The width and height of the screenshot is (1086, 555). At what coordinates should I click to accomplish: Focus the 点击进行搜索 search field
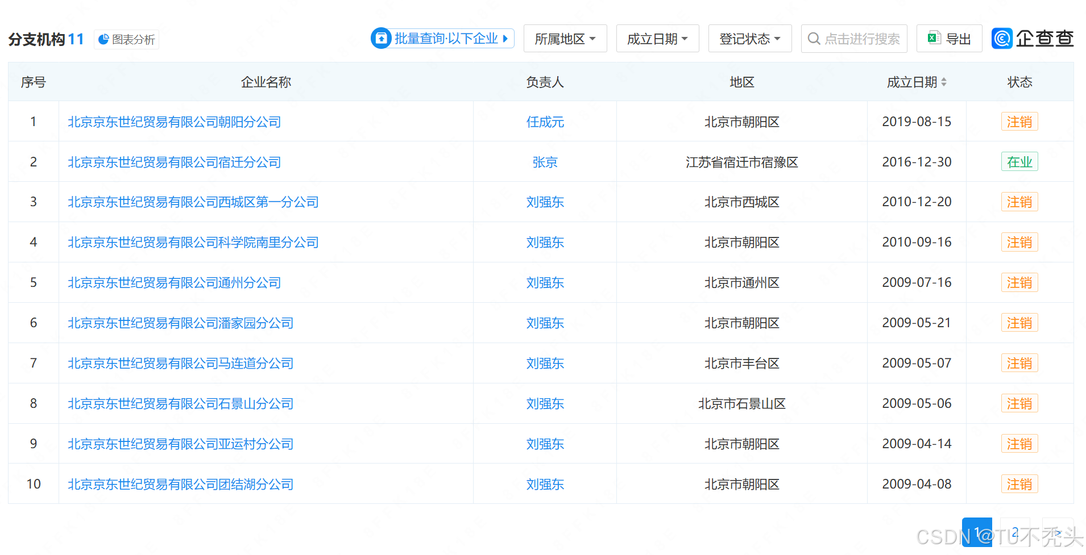(x=854, y=39)
